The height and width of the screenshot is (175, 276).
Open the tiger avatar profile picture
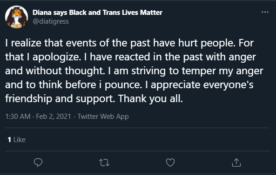tap(17, 17)
